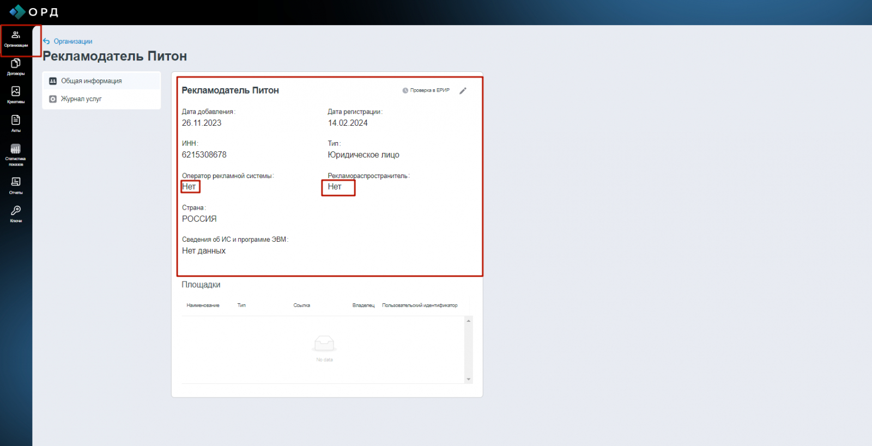The image size is (872, 446).
Task: Open the Договоры section in the sidebar
Action: click(x=16, y=67)
